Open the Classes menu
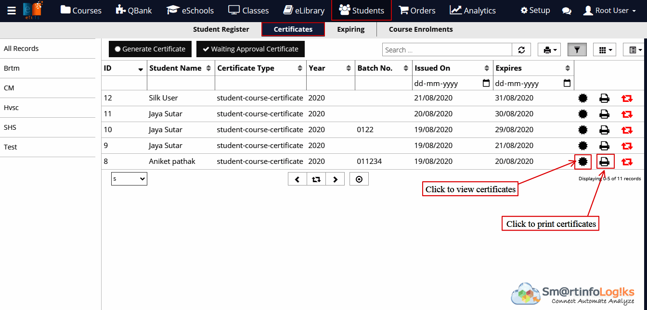This screenshot has width=647, height=310. pos(248,11)
